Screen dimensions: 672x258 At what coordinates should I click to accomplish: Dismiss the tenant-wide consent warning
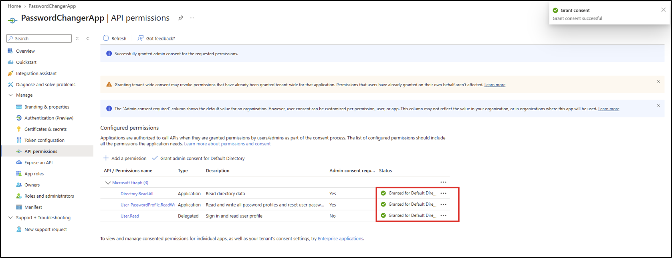658,82
